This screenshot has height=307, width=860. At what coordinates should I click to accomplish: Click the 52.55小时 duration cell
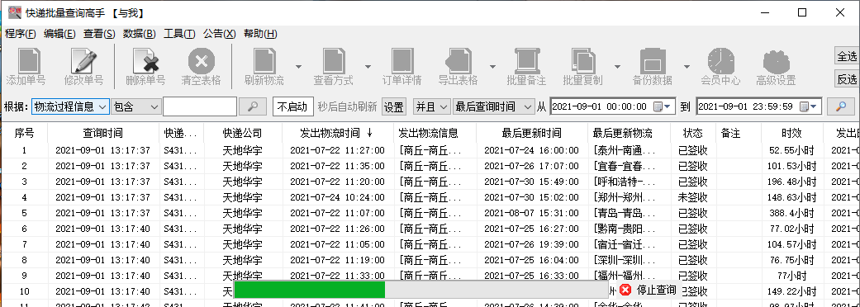click(x=792, y=150)
